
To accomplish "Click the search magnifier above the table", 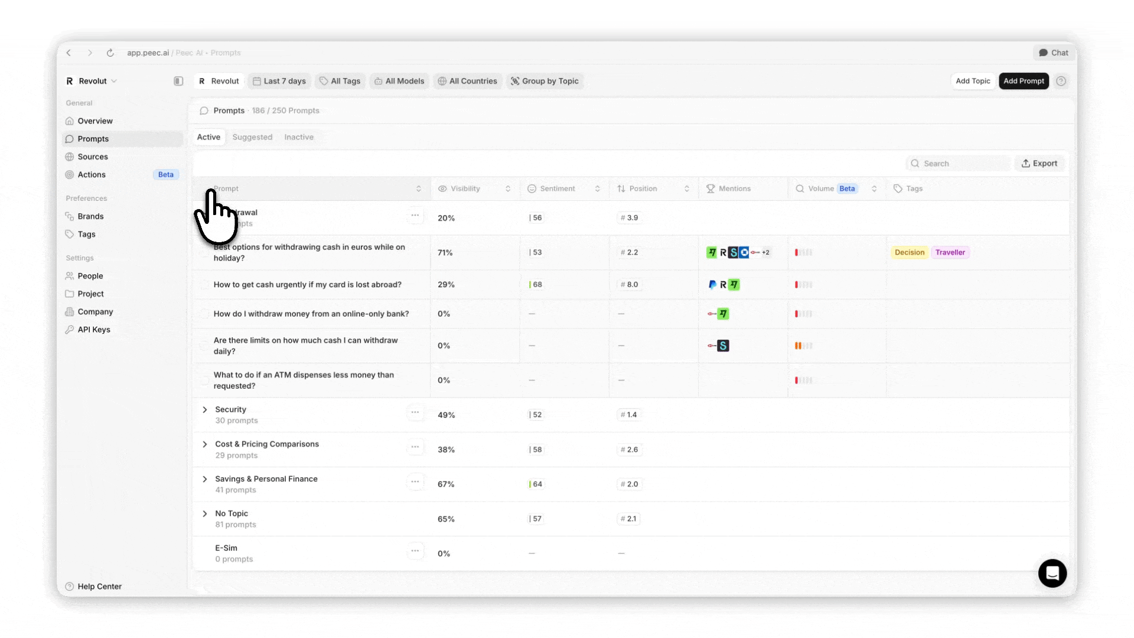I will point(915,163).
